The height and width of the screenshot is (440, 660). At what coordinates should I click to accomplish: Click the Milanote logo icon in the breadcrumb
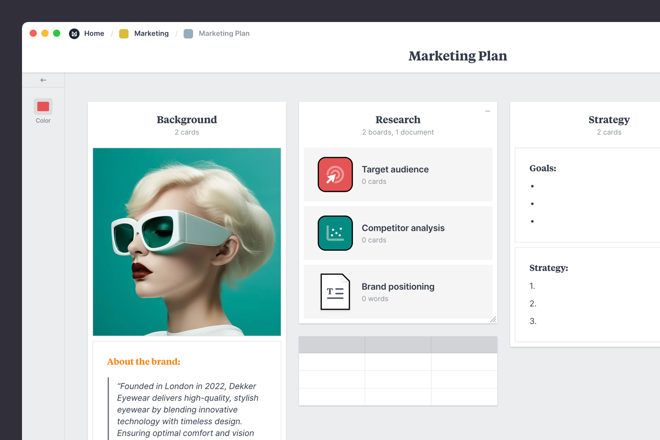(74, 33)
